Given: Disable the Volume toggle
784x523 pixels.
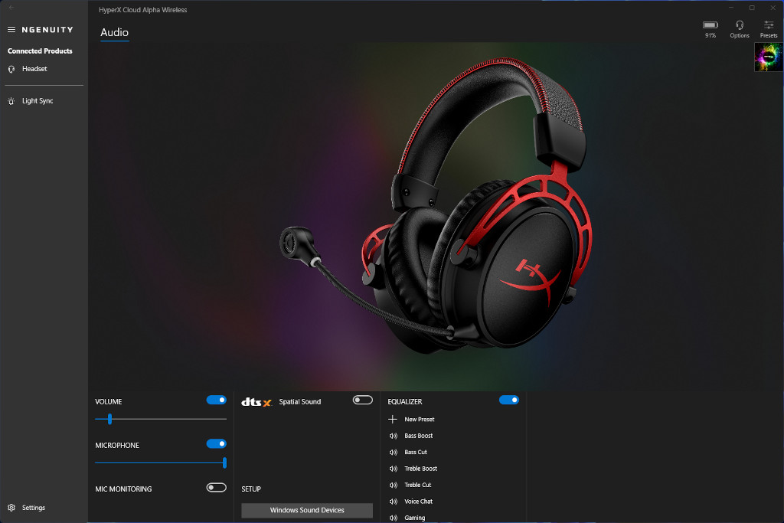Looking at the screenshot, I should pyautogui.click(x=217, y=400).
